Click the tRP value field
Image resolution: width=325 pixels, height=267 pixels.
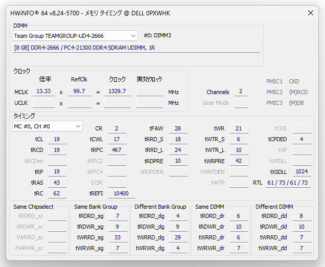click(x=57, y=171)
